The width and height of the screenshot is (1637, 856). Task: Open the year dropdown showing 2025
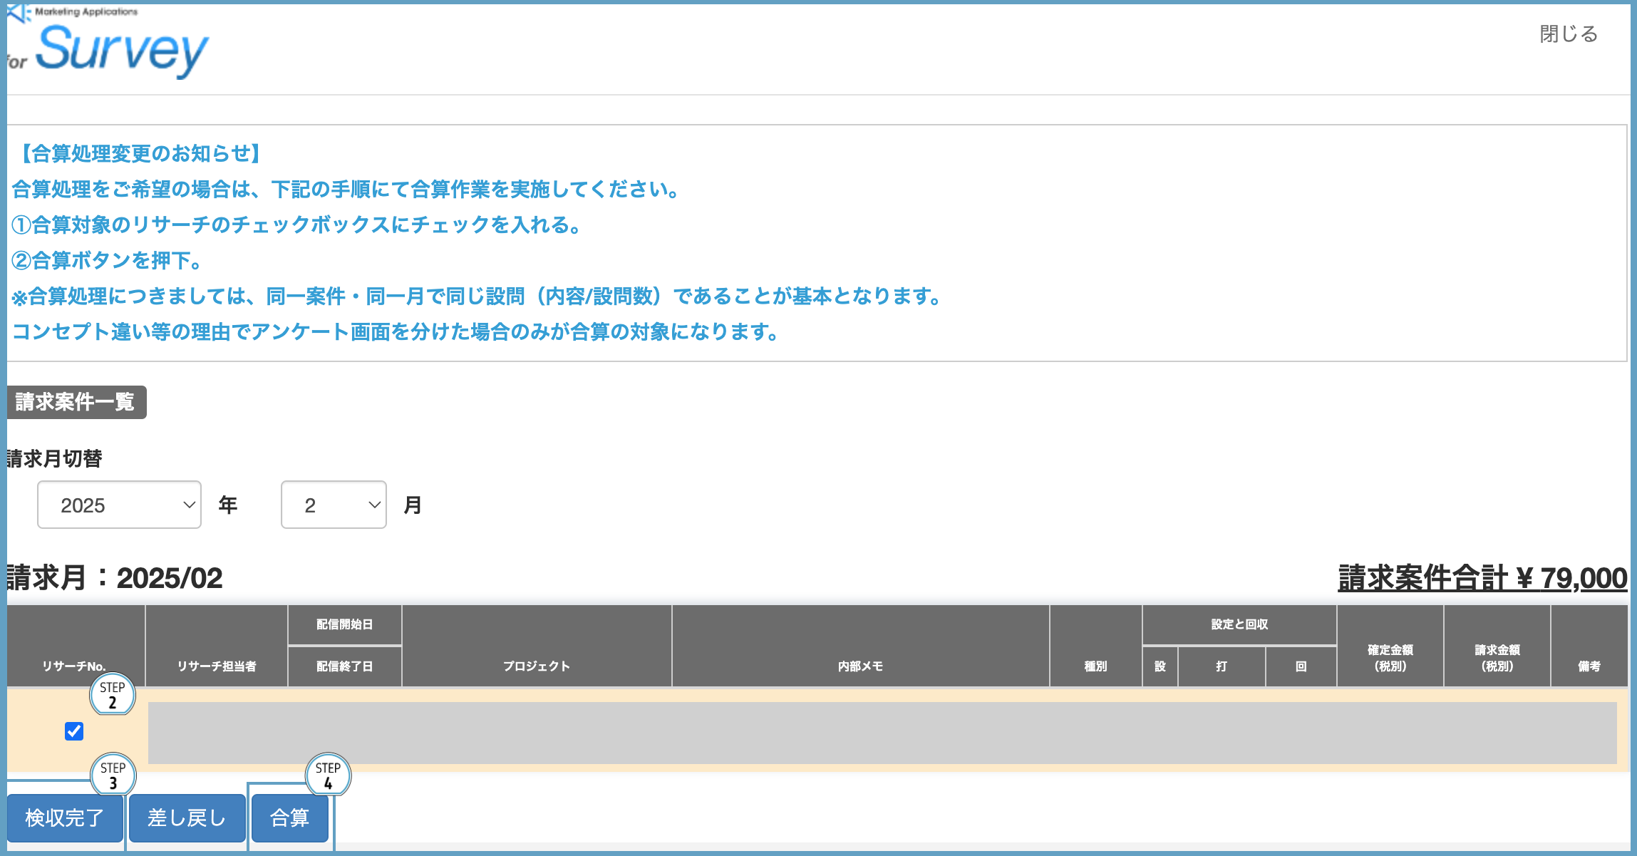point(118,505)
